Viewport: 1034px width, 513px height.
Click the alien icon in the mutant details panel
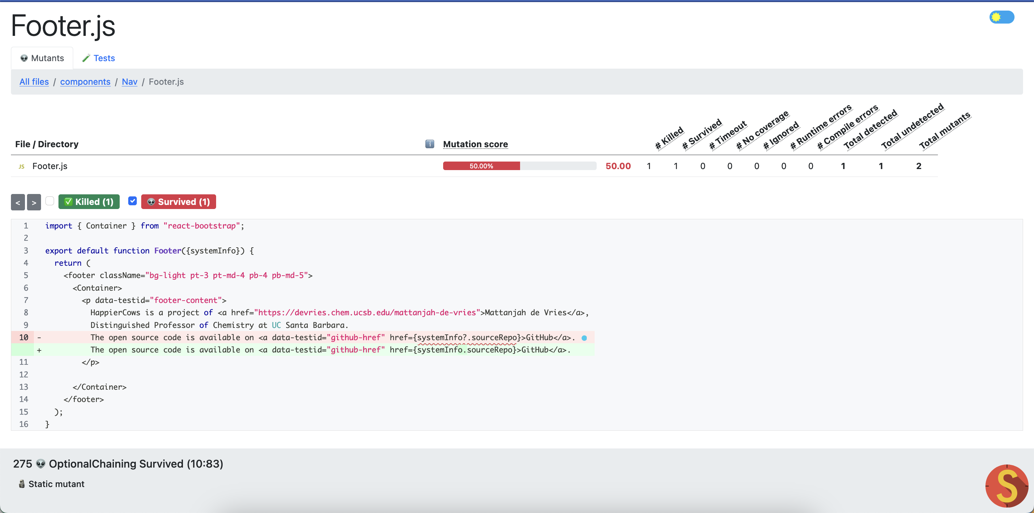pos(41,464)
